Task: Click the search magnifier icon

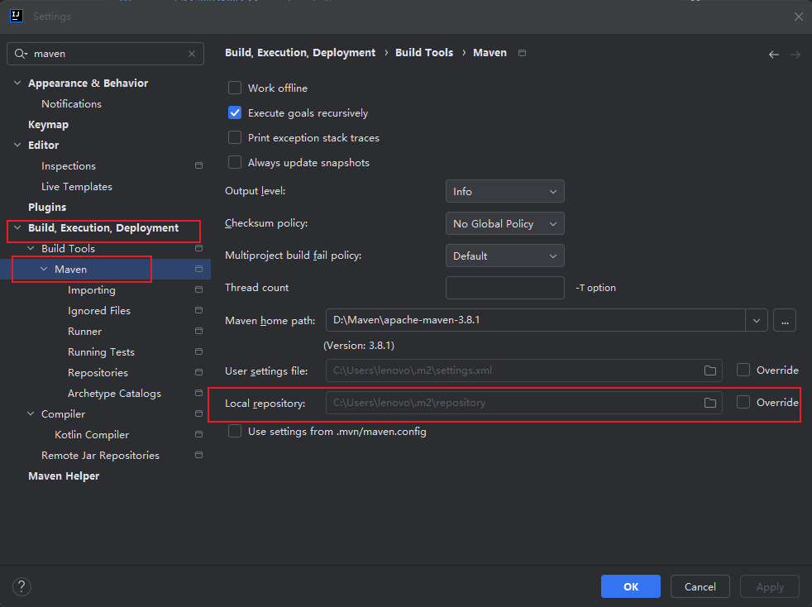Action: (x=20, y=54)
